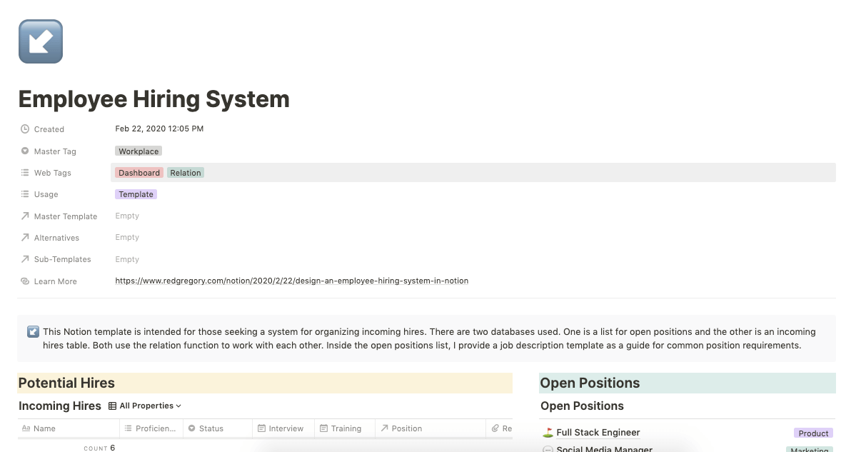The height and width of the screenshot is (452, 861).
Task: Click the arrow icon in the Position column
Action: [x=385, y=428]
